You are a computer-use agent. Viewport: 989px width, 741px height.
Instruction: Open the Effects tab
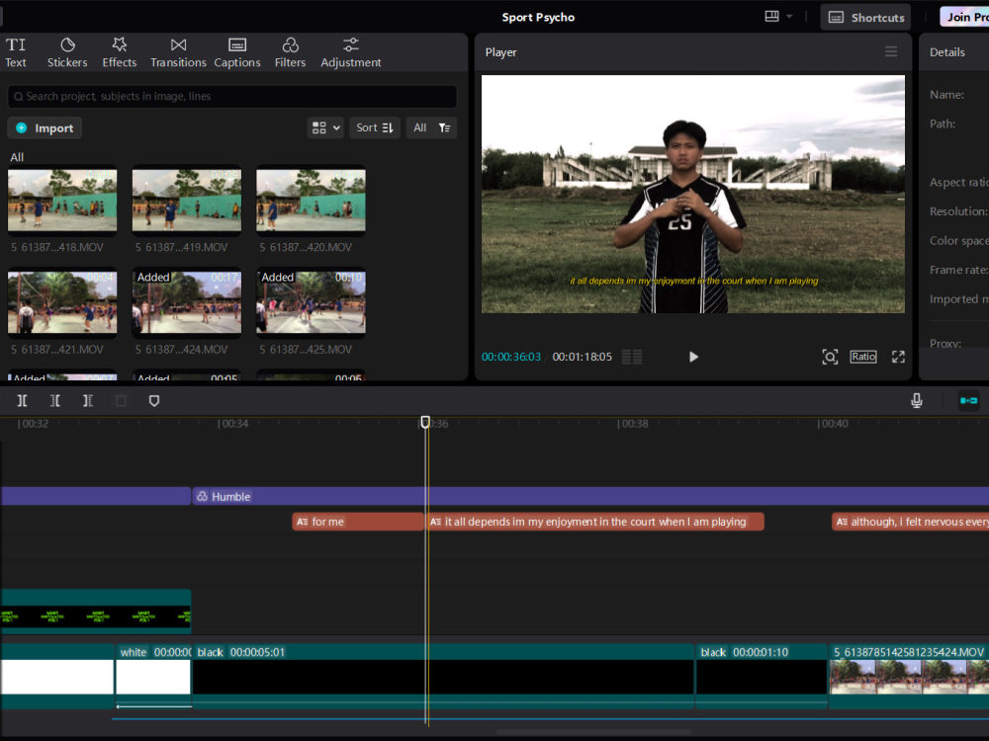tap(120, 53)
